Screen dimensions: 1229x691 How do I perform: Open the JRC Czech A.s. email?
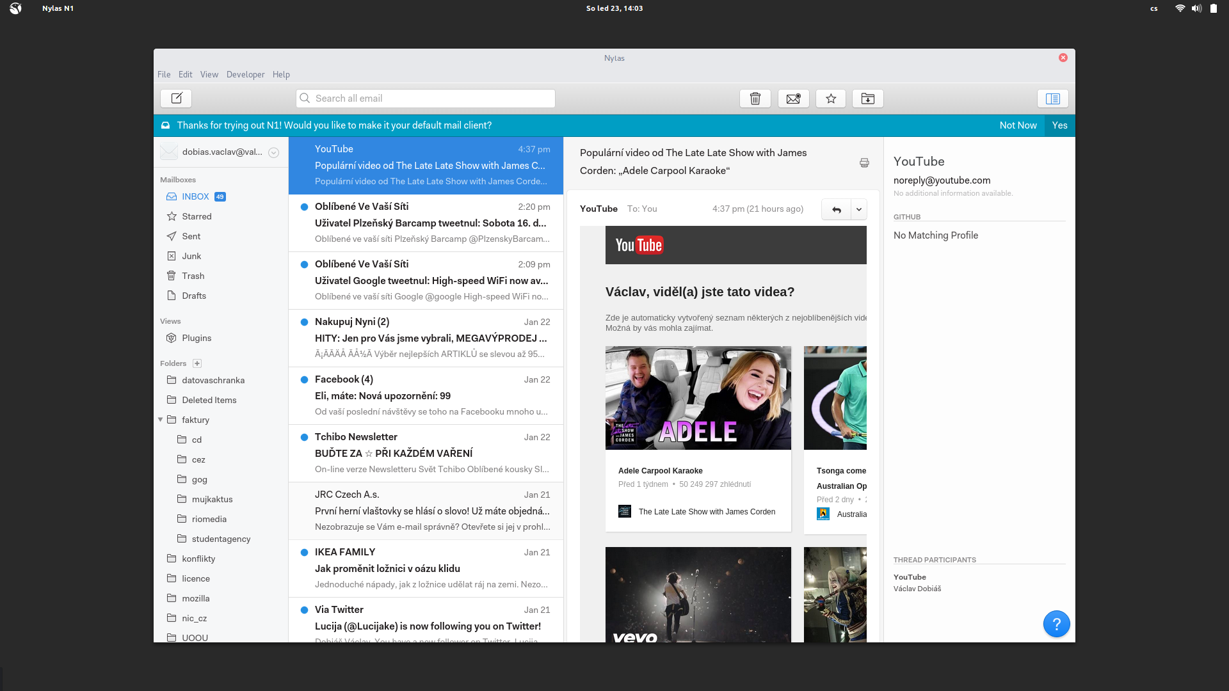[426, 511]
